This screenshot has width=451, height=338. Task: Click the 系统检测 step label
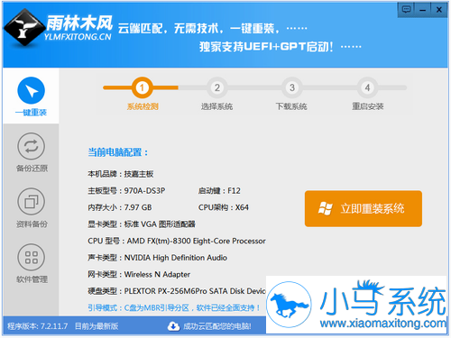(x=143, y=106)
